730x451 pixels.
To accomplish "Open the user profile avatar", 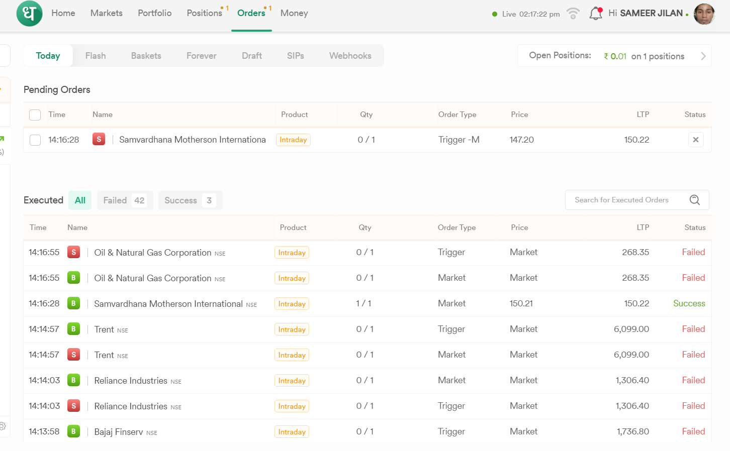I will click(704, 14).
